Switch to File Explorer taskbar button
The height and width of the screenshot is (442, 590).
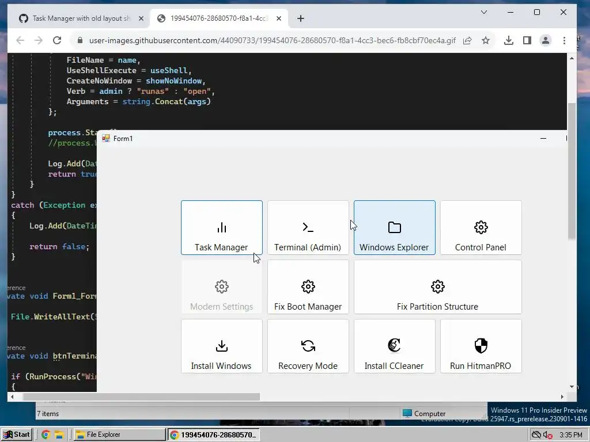tap(119, 435)
